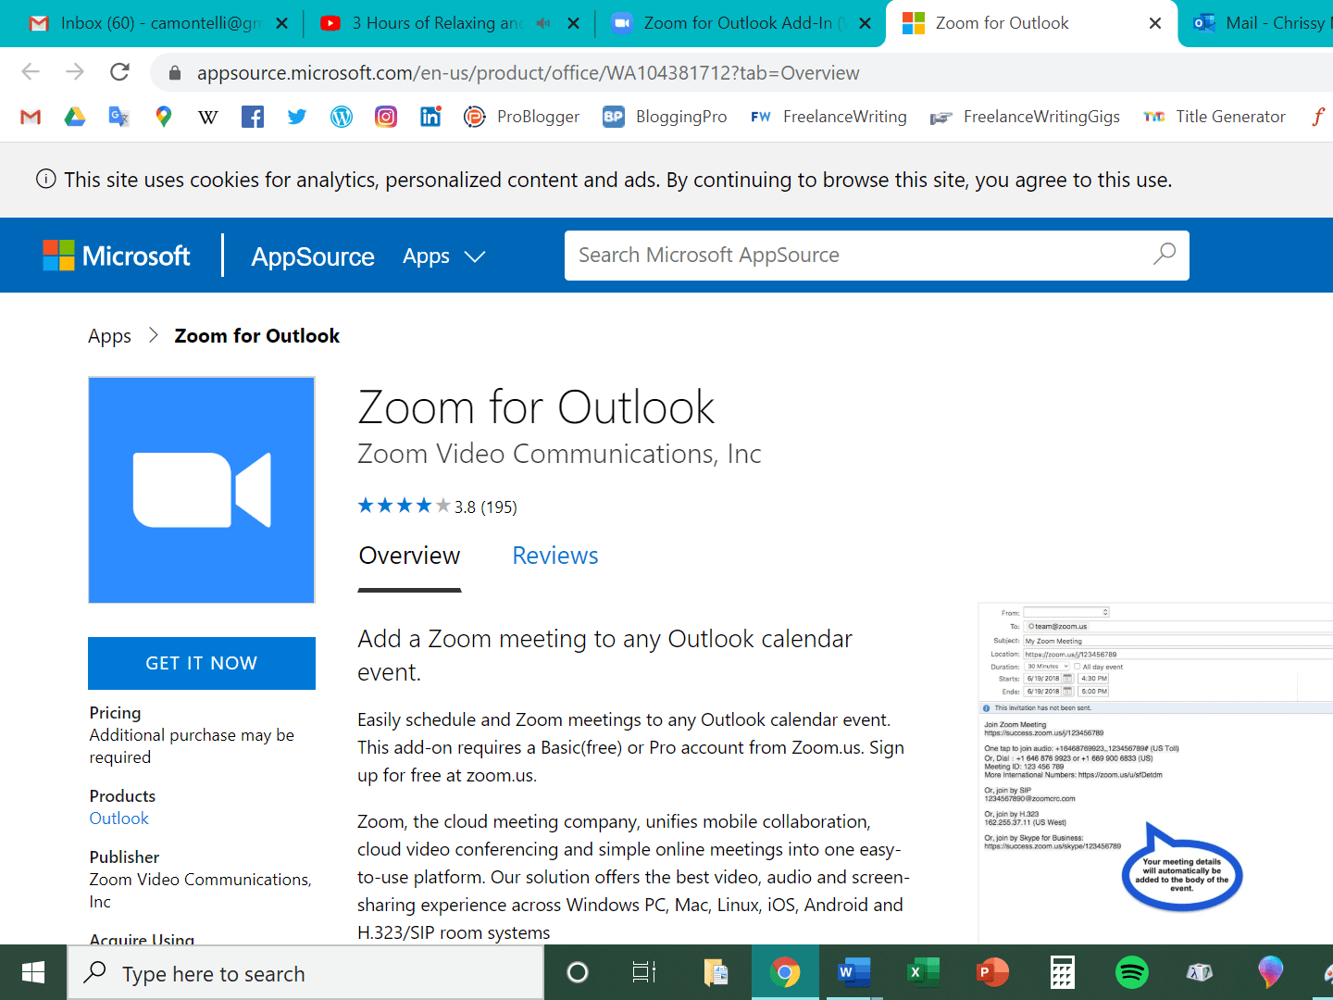Click the search magnifier icon in AppSource
Image resolution: width=1333 pixels, height=1000 pixels.
coord(1164,254)
